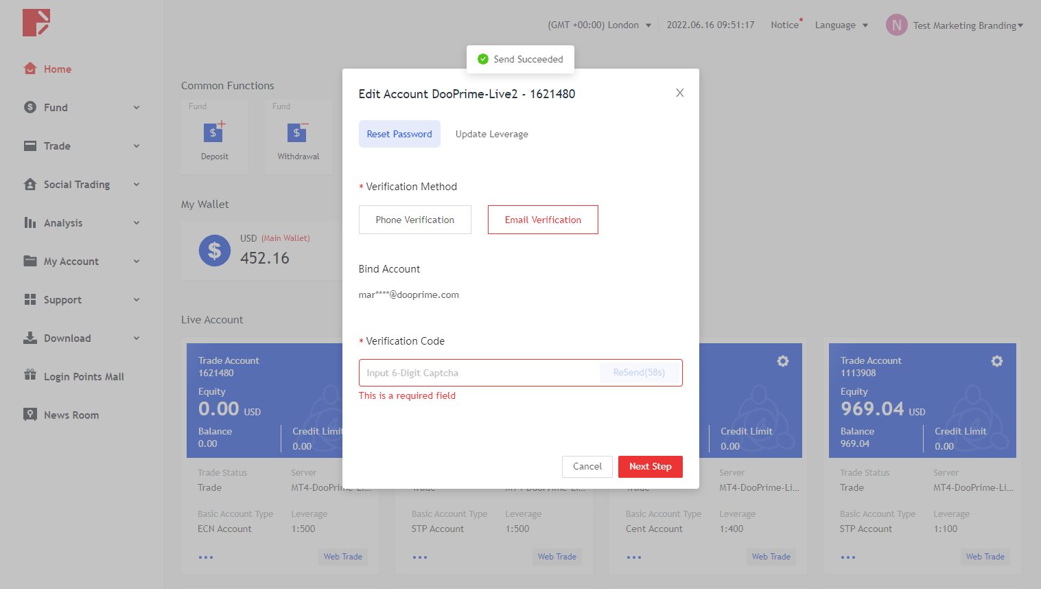Click the Login Points Mall gift icon
The image size is (1041, 589).
[30, 376]
